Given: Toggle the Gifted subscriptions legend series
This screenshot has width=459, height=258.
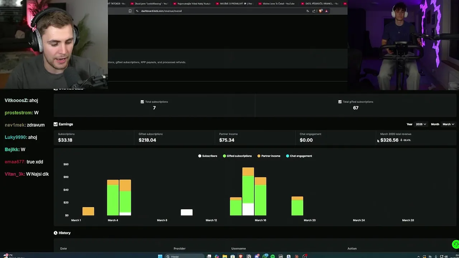Looking at the screenshot, I should [x=237, y=156].
